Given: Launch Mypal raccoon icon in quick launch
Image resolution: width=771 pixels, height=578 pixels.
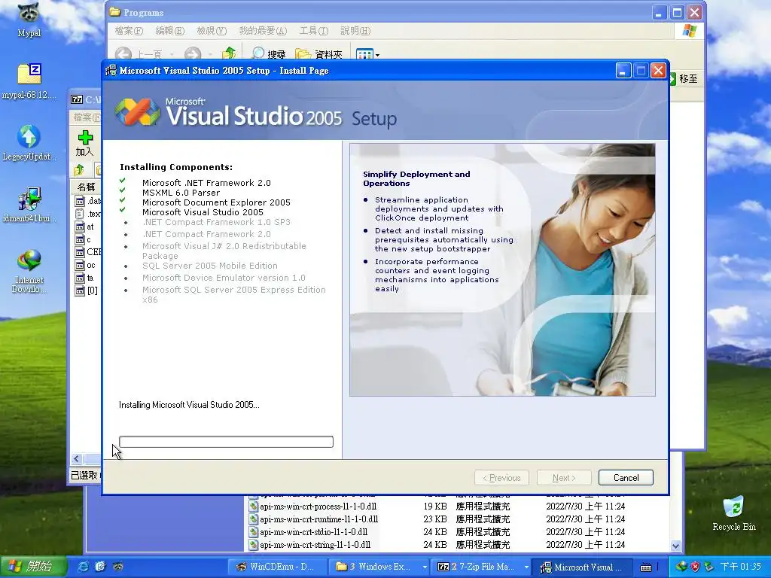Looking at the screenshot, I should point(117,567).
